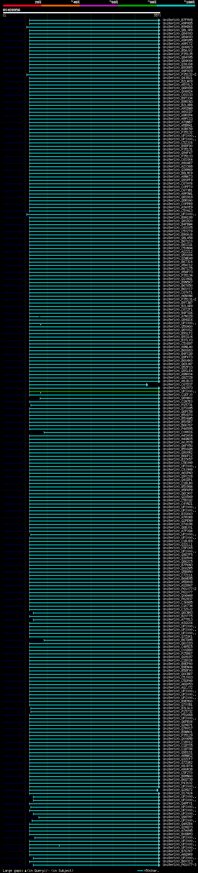Select hit label UniRef100_C5YA13
This screenshot has width=198, height=873.
(178, 211)
